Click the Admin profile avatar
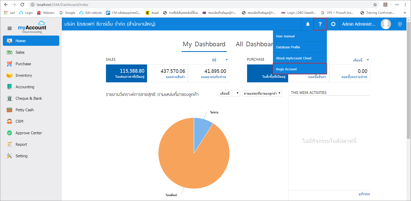 click(x=386, y=24)
